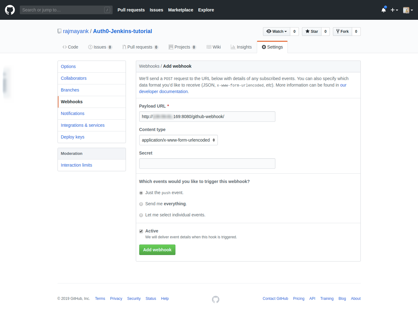Click the Settings tab
418x319 pixels.
272,47
